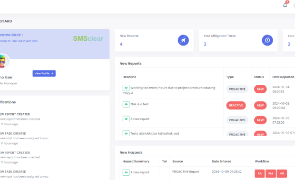Click the MR workflow button
This screenshot has width=295, height=180.
click(282, 174)
